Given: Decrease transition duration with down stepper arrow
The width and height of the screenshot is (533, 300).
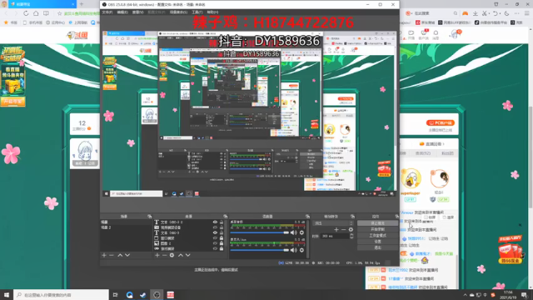Looking at the screenshot, I should coord(351,237).
